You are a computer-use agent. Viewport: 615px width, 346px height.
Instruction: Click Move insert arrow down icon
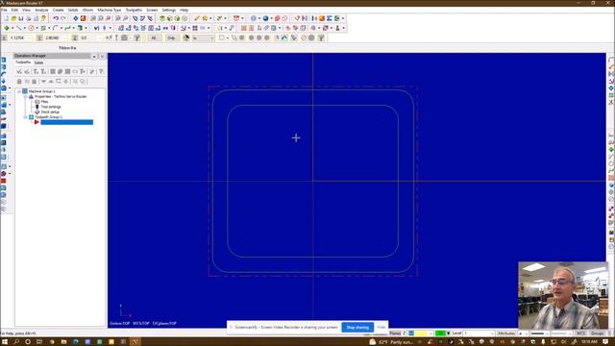pyautogui.click(x=43, y=82)
